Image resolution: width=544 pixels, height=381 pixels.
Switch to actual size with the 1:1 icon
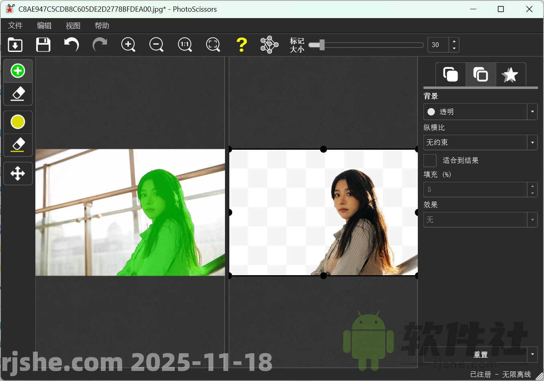point(185,45)
